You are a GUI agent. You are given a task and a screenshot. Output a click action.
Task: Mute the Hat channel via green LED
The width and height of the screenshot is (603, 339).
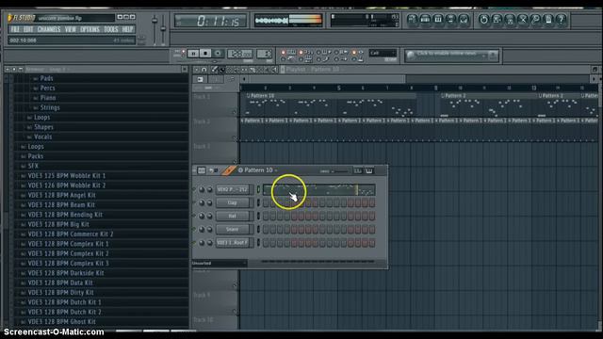click(x=195, y=216)
